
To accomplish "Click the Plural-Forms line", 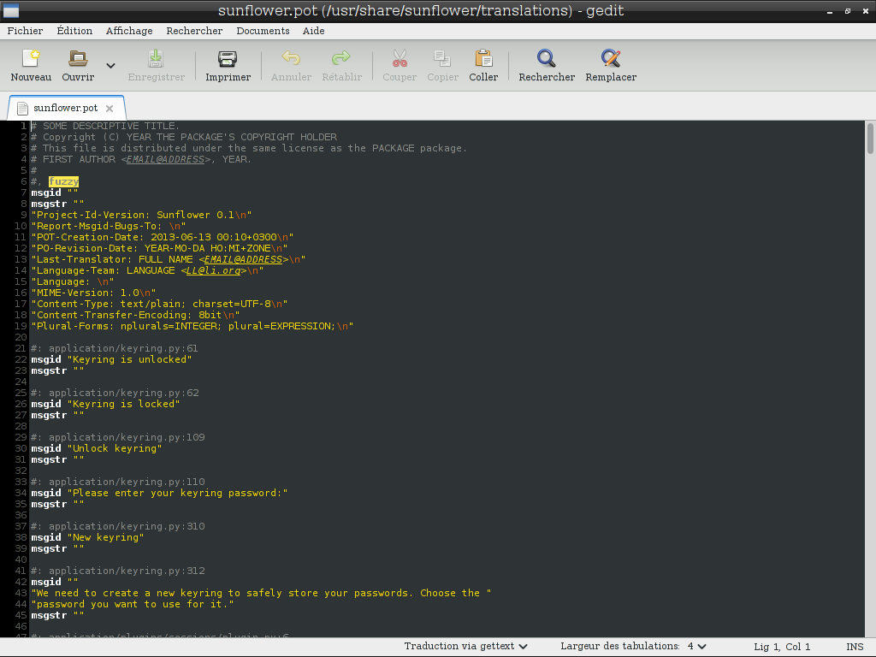I will 192,326.
